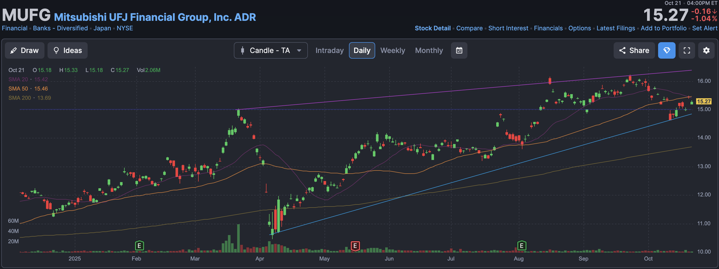The width and height of the screenshot is (719, 269).
Task: Click the dropdown arrow beside Candle - TA
Action: [x=299, y=51]
